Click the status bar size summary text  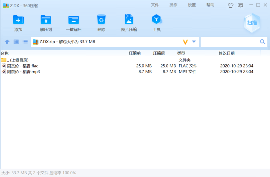pos(39,173)
